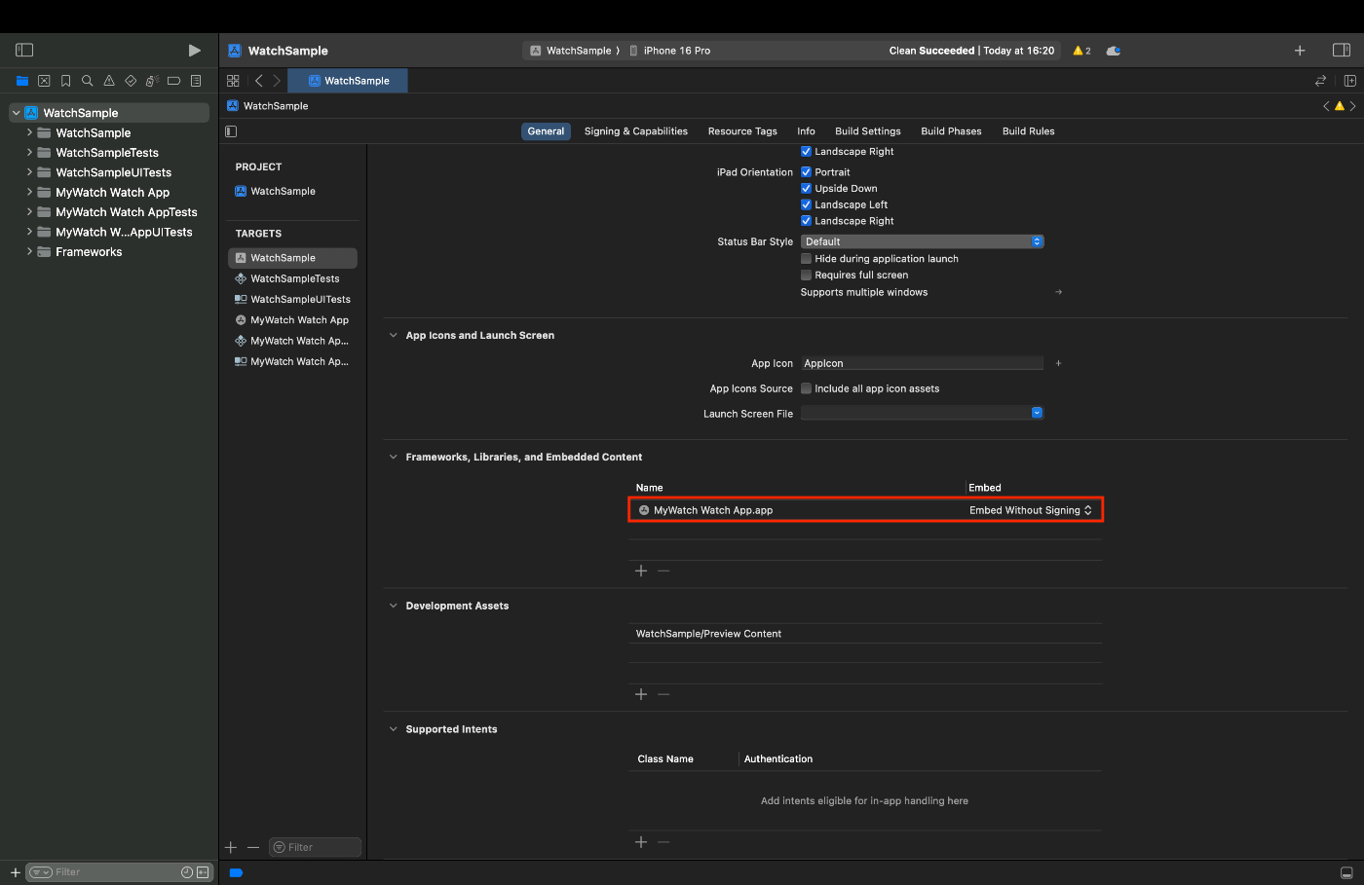Show only source-controlled files in navigator filter
The image size is (1364, 885).
coord(203,872)
